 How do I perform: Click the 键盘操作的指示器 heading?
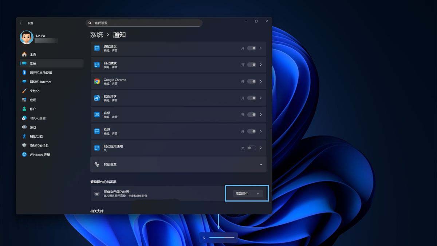[103, 182]
